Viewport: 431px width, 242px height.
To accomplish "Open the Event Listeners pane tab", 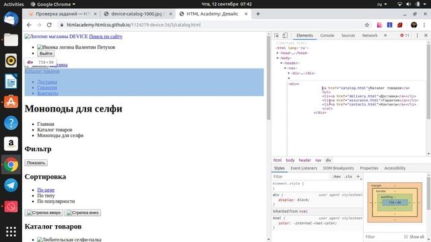I will click(304, 168).
